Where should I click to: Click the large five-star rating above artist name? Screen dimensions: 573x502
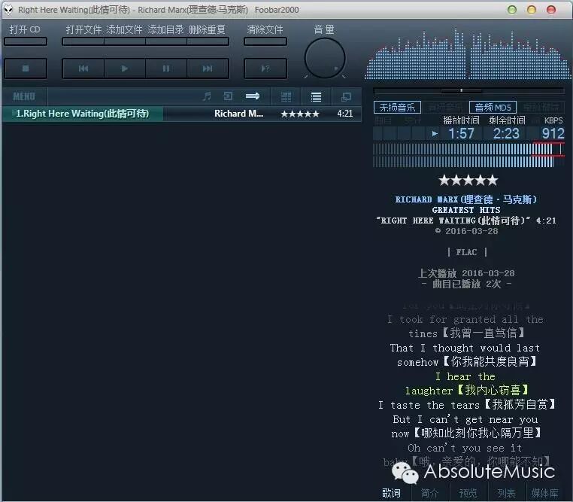coord(468,180)
